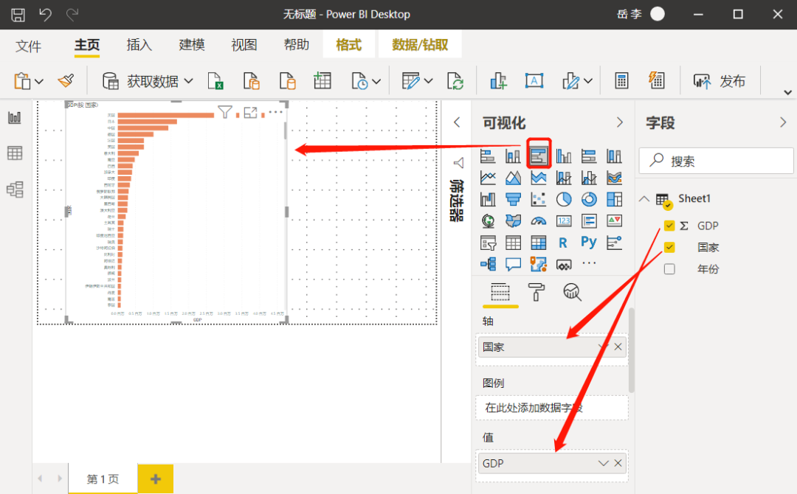Image resolution: width=797 pixels, height=494 pixels.
Task: Select the globe map visual
Action: (488, 221)
